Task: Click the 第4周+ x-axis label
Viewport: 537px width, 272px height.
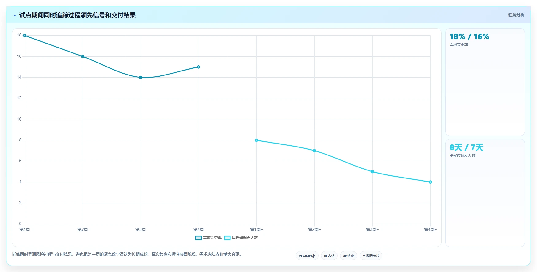Action: (x=430, y=229)
